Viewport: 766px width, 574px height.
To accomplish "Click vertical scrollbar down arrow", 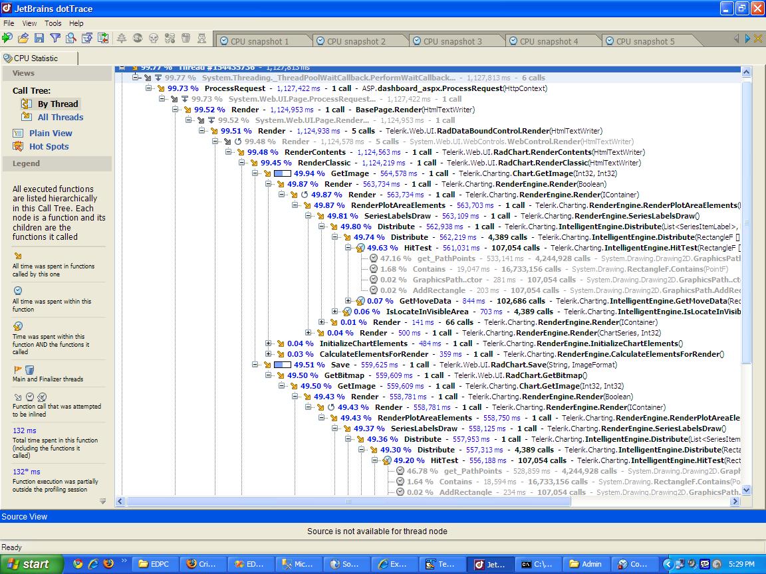I will pyautogui.click(x=746, y=490).
